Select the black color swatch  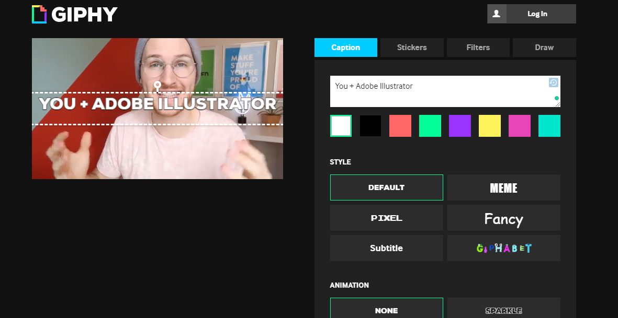pos(370,126)
